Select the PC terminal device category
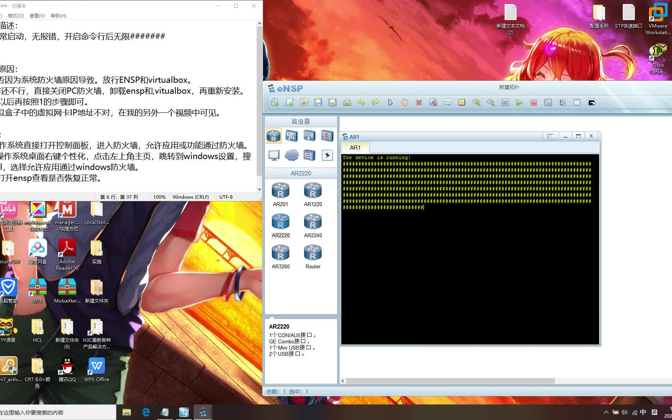 274,156
